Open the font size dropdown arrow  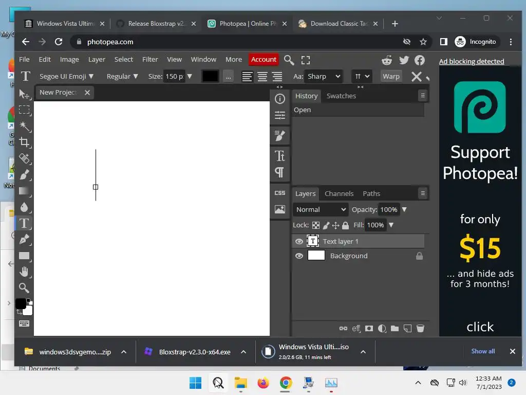coord(190,77)
